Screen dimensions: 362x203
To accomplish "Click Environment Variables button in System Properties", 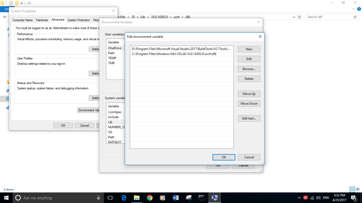I will pyautogui.click(x=89, y=110).
